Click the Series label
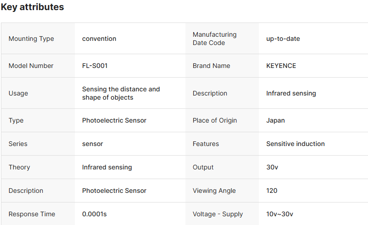 click(x=18, y=144)
